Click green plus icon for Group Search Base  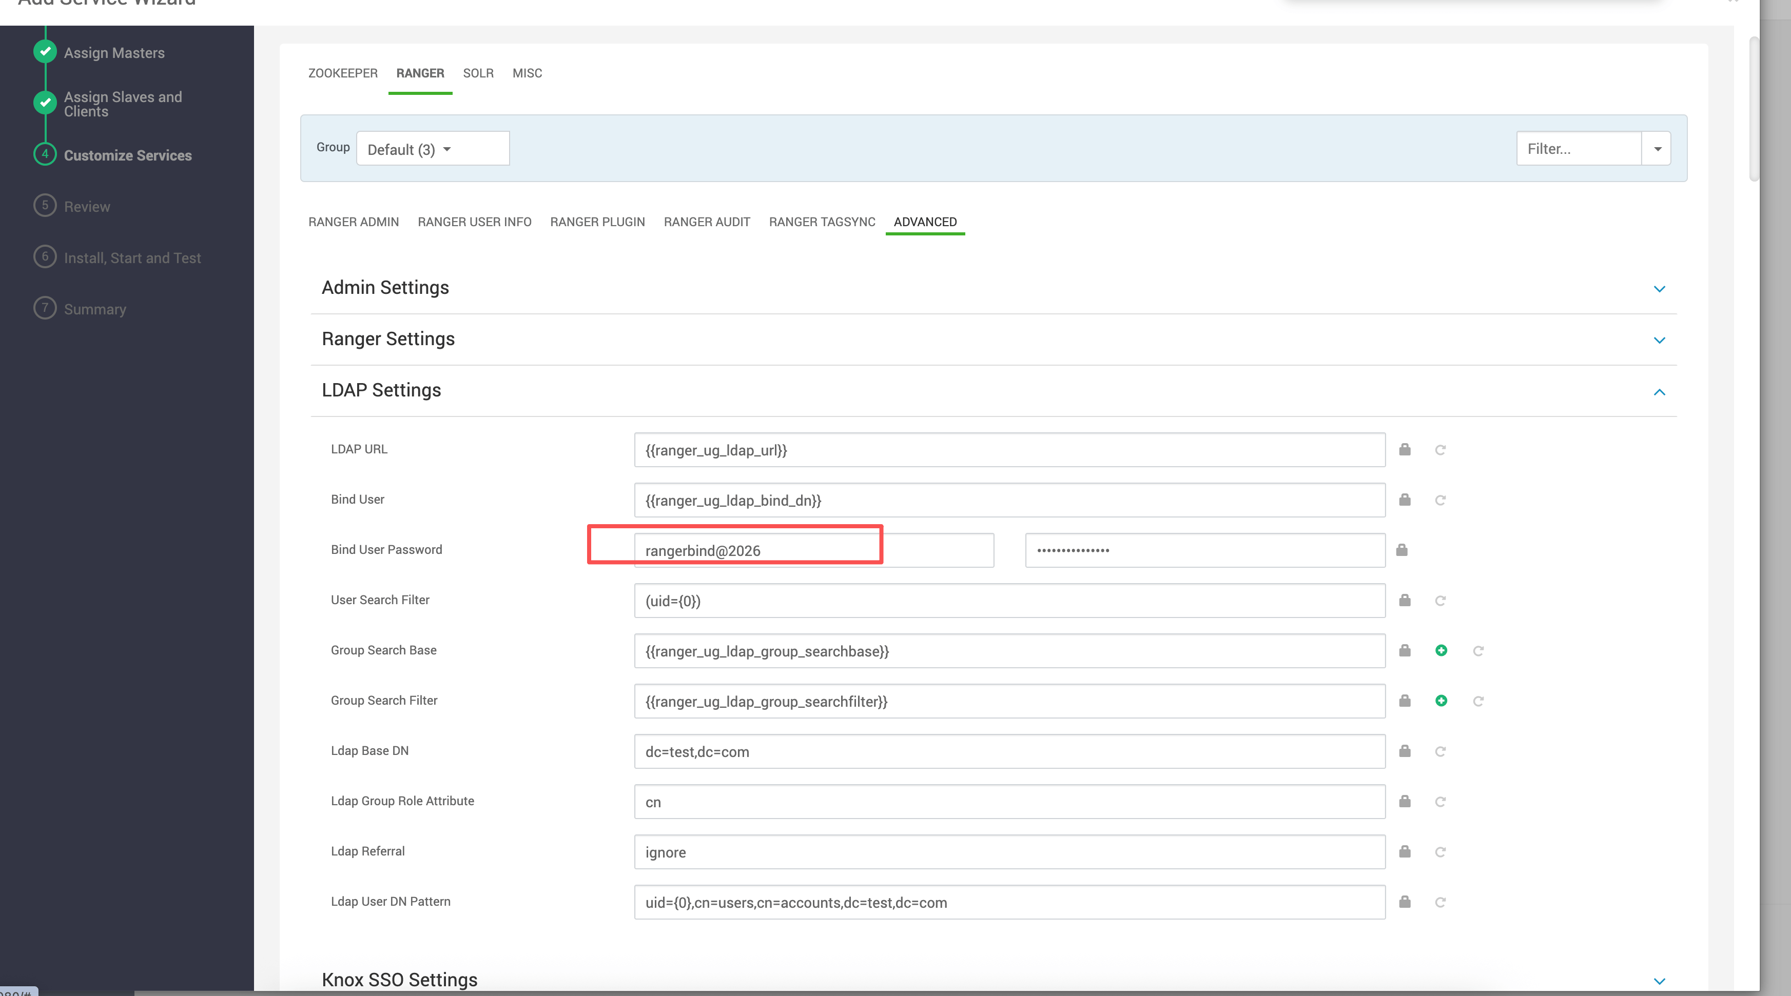[1440, 650]
